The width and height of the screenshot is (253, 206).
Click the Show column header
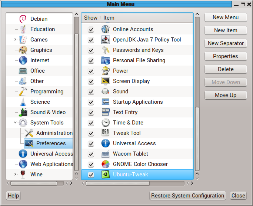[91, 18]
